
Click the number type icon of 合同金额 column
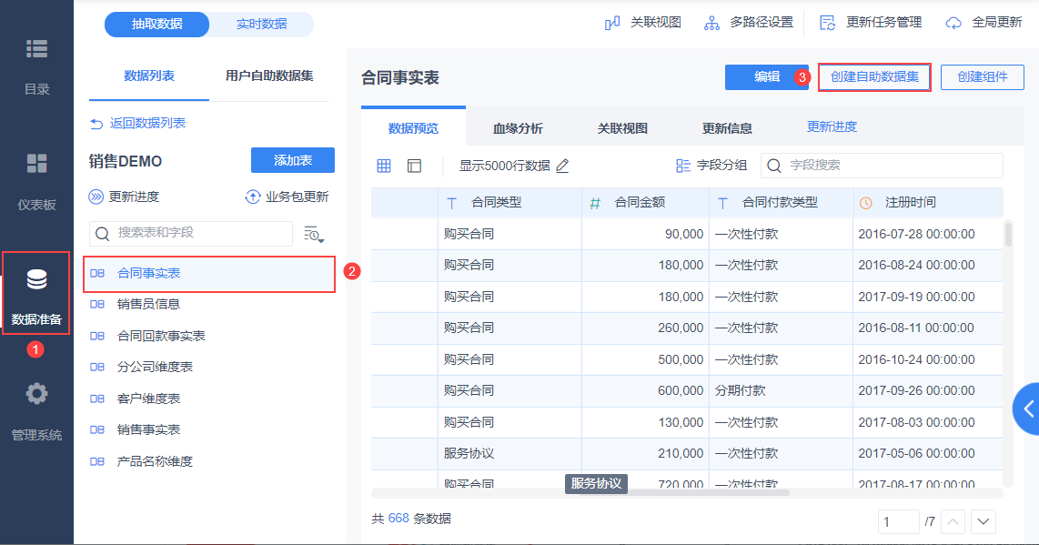(595, 204)
